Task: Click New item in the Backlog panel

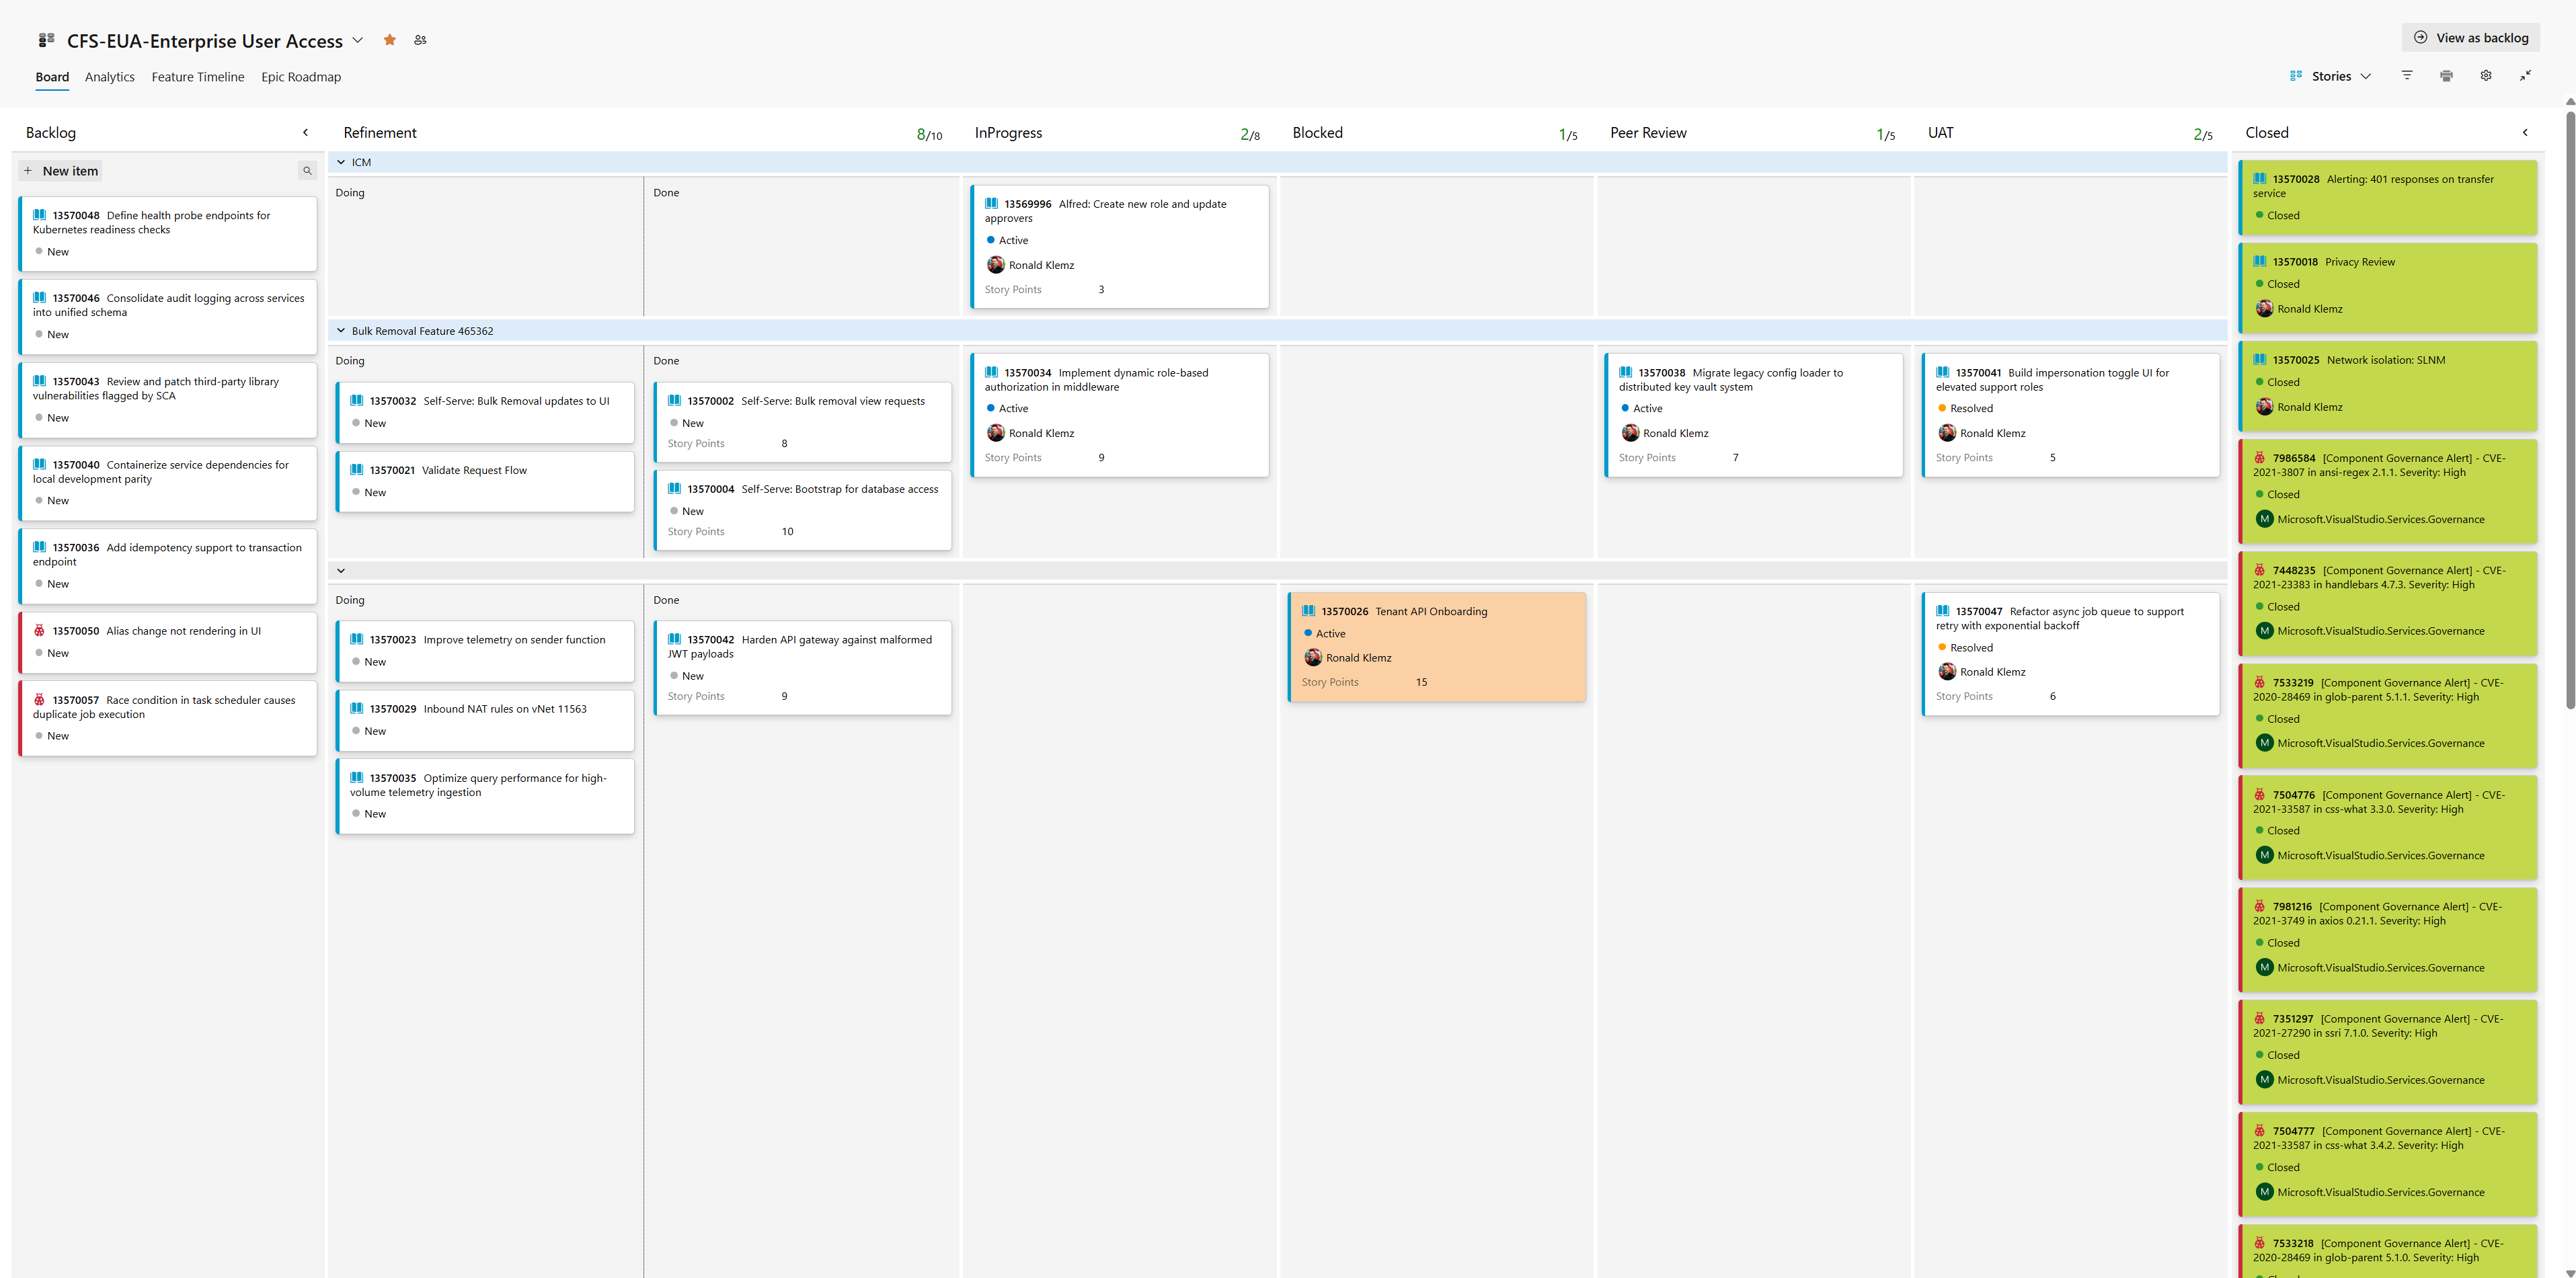Action: 60,170
